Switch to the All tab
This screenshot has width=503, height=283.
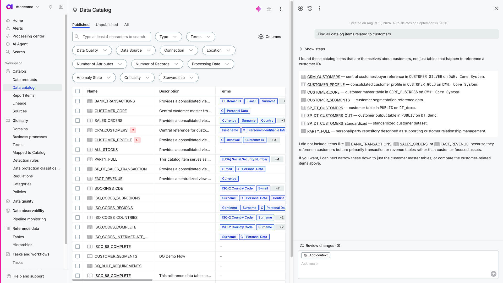click(127, 25)
